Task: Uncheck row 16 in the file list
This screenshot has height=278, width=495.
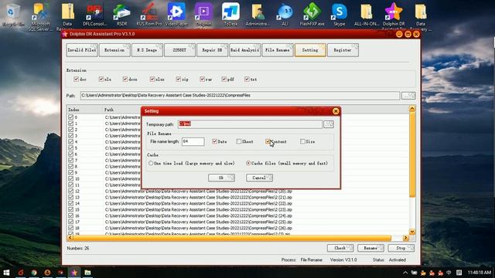Action: coord(70,215)
